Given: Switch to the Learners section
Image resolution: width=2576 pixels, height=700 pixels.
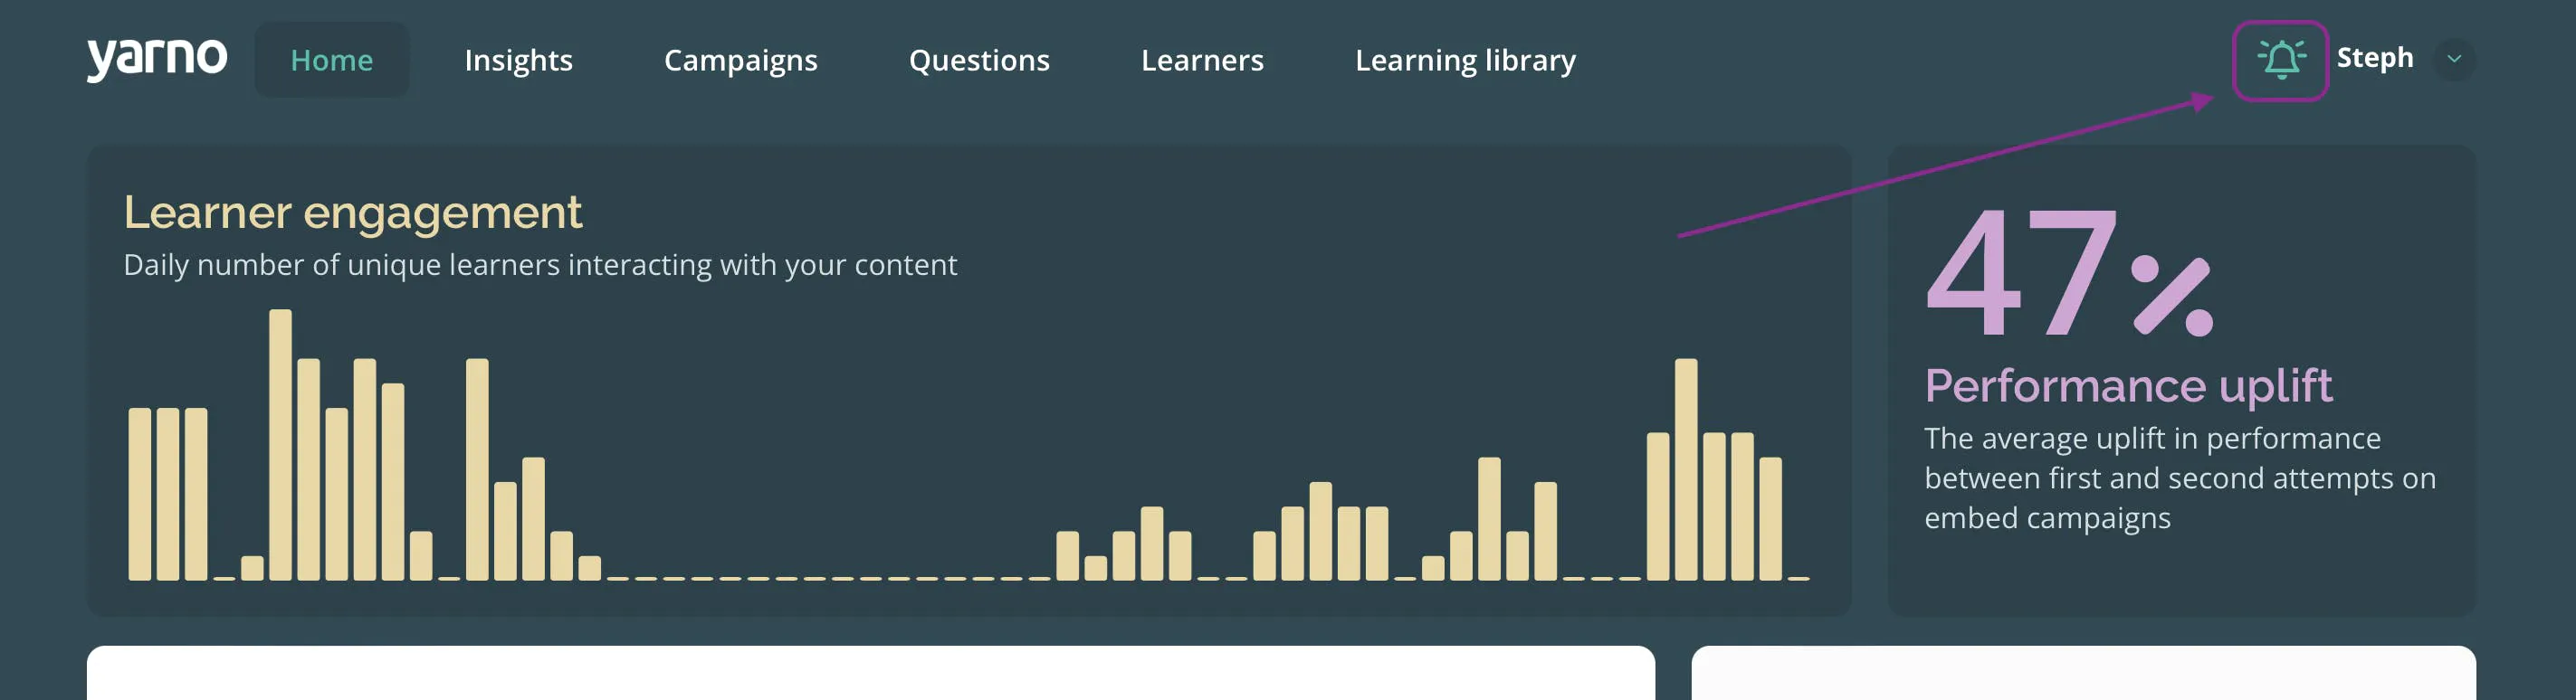Looking at the screenshot, I should (1202, 60).
